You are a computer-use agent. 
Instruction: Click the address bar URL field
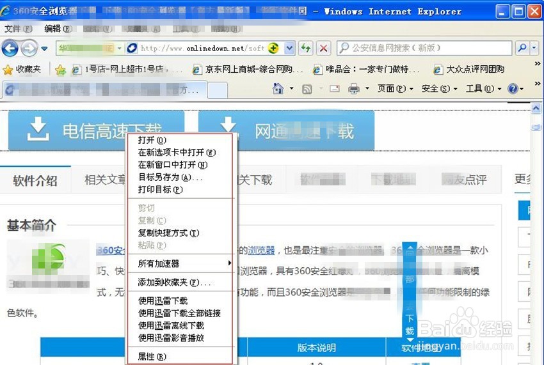pos(202,48)
